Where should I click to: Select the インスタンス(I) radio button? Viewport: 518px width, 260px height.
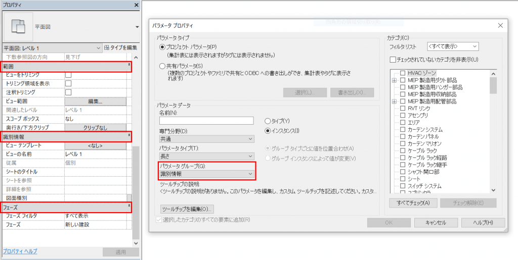click(x=268, y=130)
